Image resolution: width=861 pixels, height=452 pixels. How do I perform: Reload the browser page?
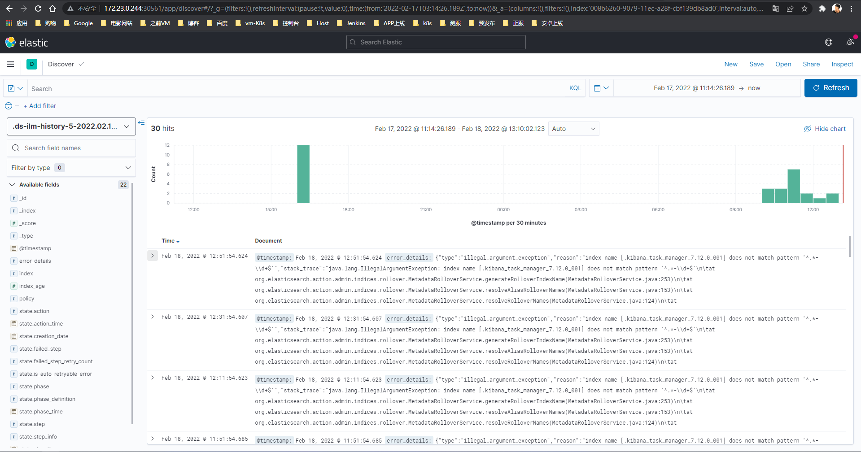coord(38,9)
